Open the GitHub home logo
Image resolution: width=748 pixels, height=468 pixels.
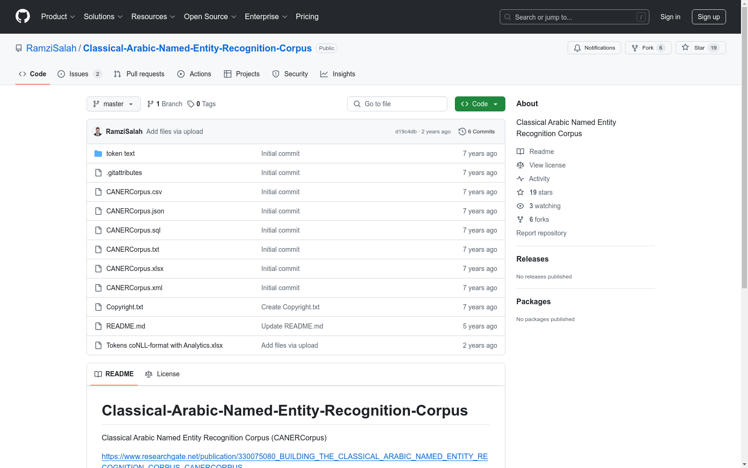pyautogui.click(x=22, y=16)
